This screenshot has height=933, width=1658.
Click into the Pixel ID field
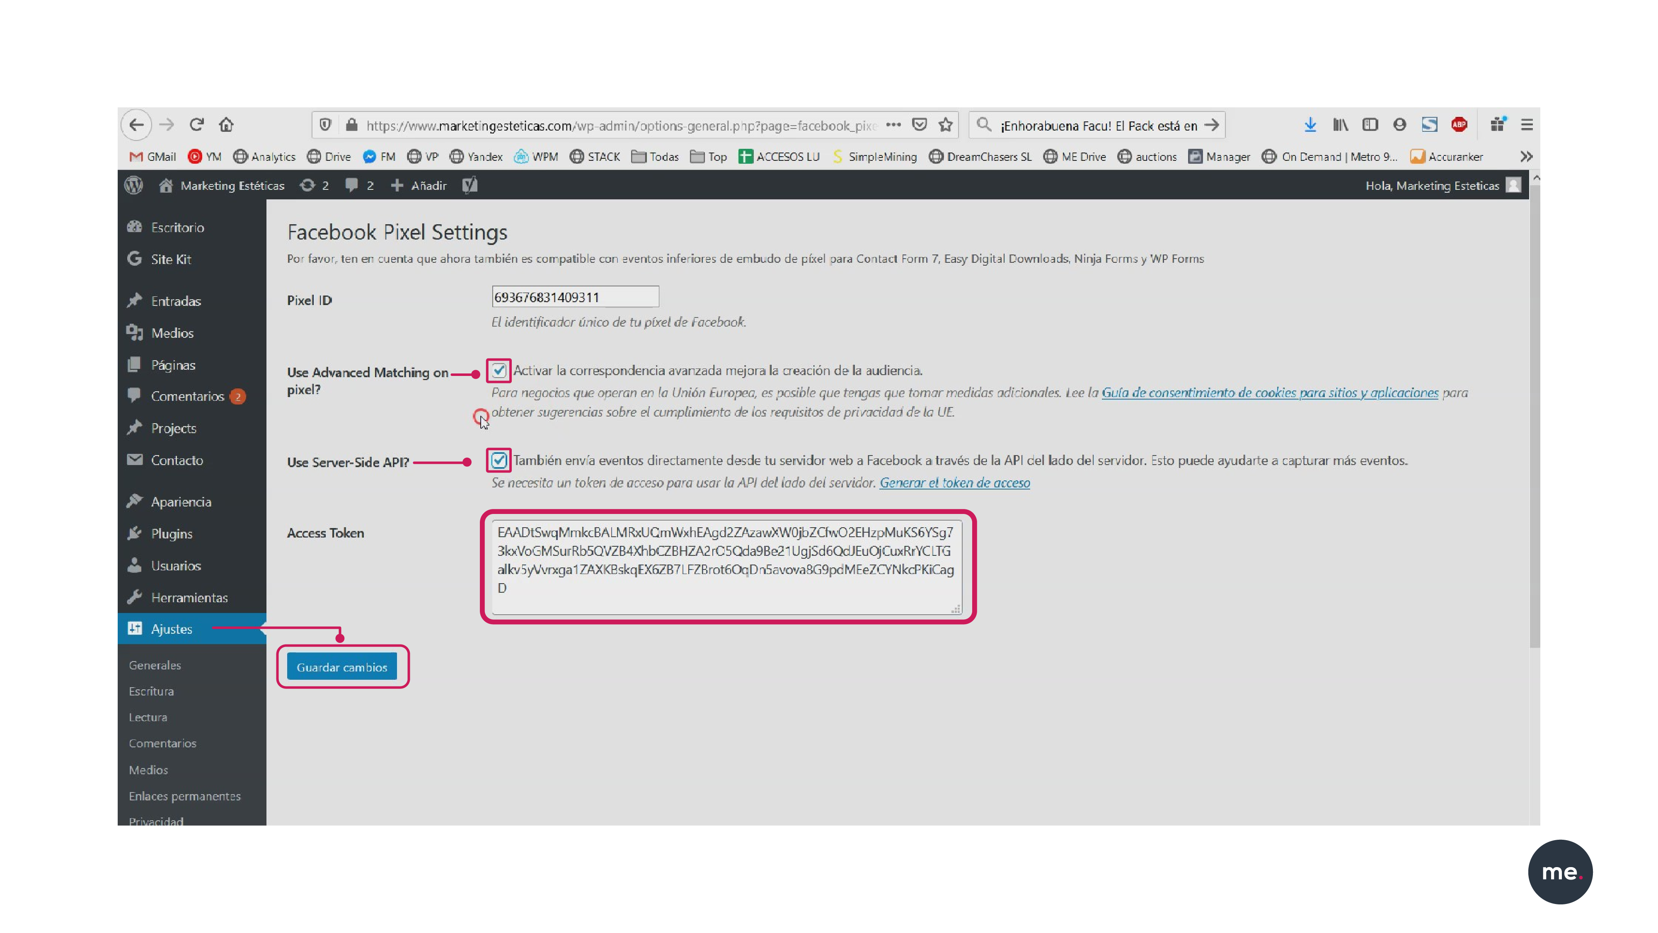(575, 297)
